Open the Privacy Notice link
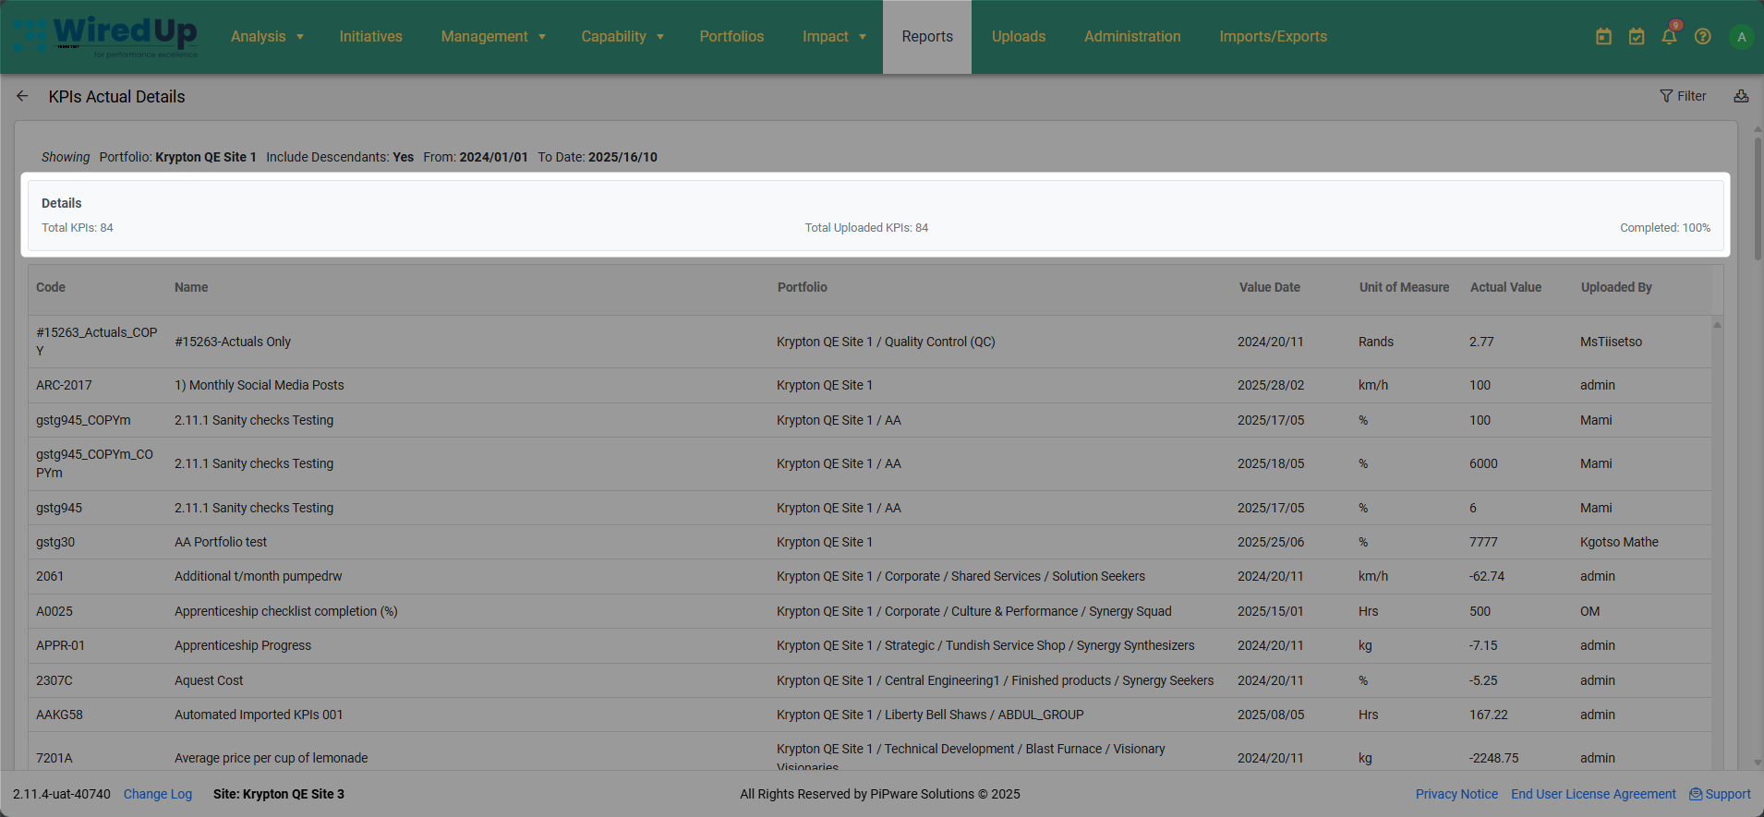 (1456, 794)
